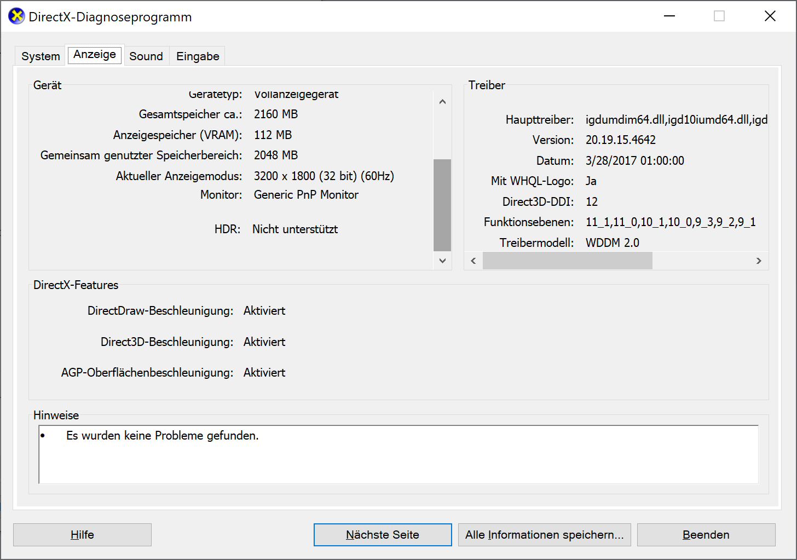Click Alle Informationen speichern button
The image size is (797, 560).
tap(544, 535)
